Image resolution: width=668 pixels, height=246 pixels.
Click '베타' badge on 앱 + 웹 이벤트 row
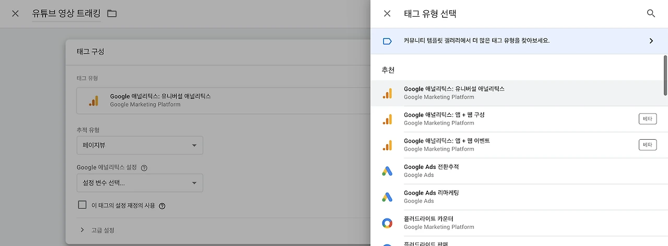648,145
